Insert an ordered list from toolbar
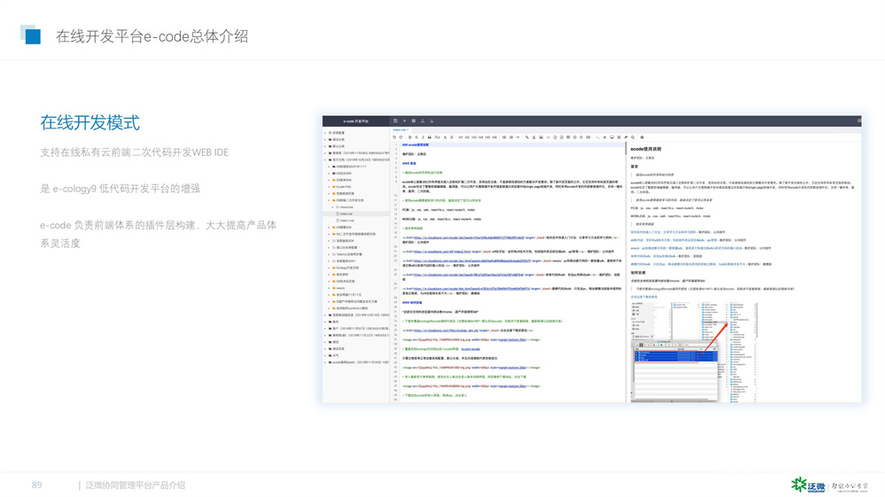The height and width of the screenshot is (497, 885). [511, 137]
